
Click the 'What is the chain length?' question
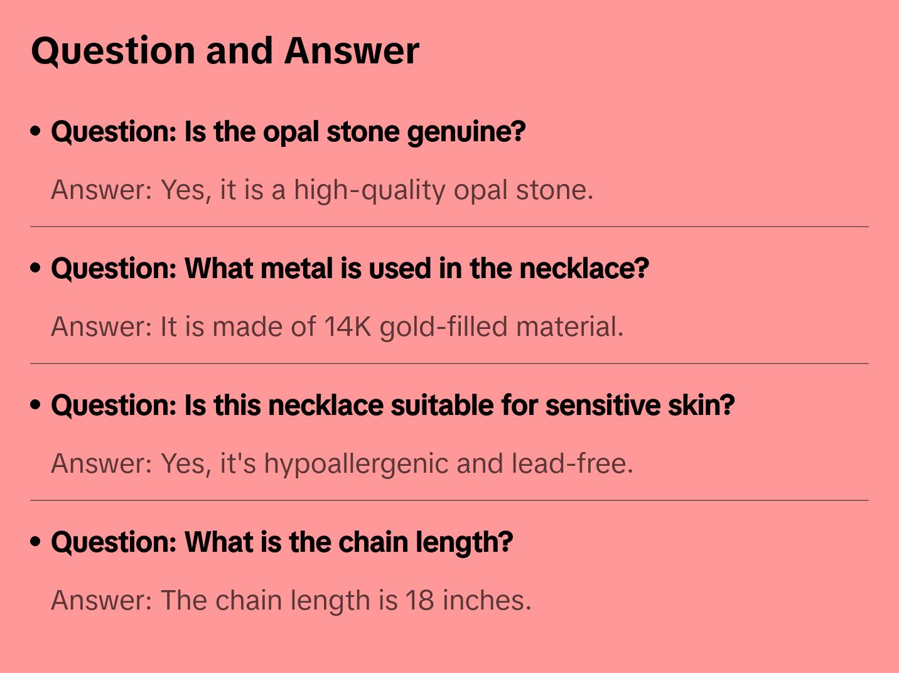281,542
